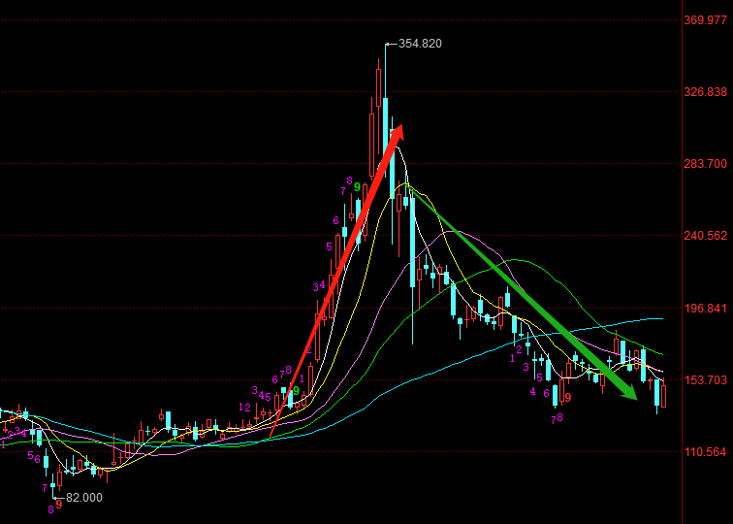Select the 110.564 price axis label
The image size is (733, 524).
point(706,452)
